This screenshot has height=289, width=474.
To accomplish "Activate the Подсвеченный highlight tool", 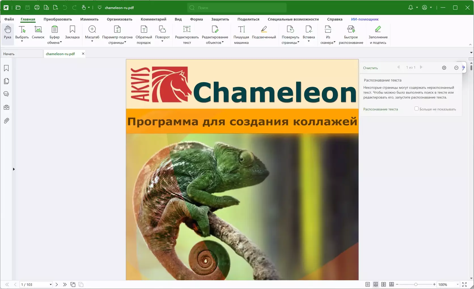I will (264, 33).
